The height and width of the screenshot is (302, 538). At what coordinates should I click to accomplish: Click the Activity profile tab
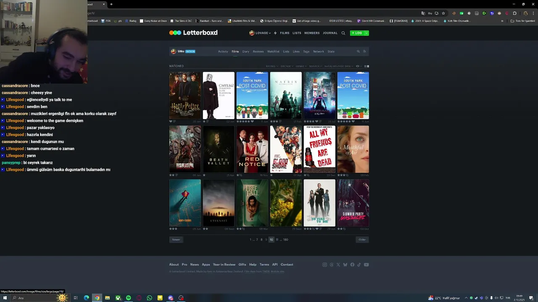[223, 52]
